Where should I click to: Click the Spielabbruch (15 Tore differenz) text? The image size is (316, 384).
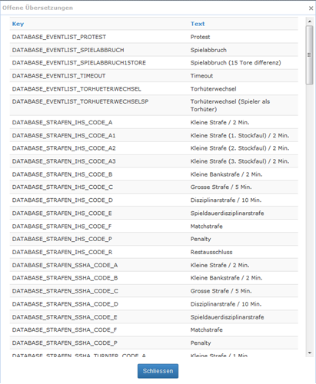(x=235, y=63)
